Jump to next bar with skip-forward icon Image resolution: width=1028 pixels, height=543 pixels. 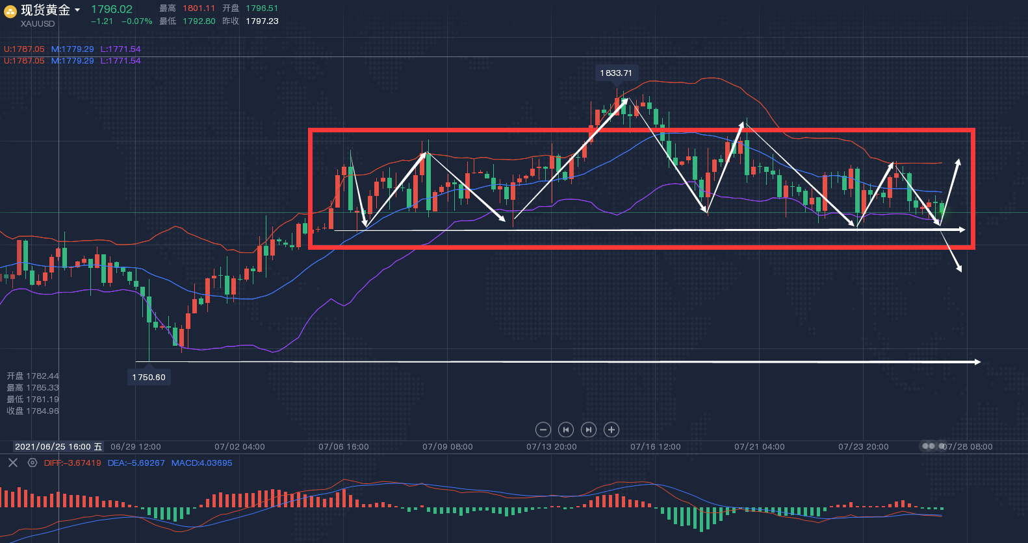point(589,429)
